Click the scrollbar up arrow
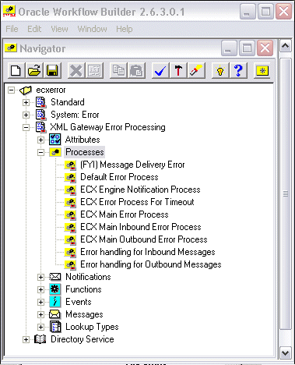 (x=286, y=46)
